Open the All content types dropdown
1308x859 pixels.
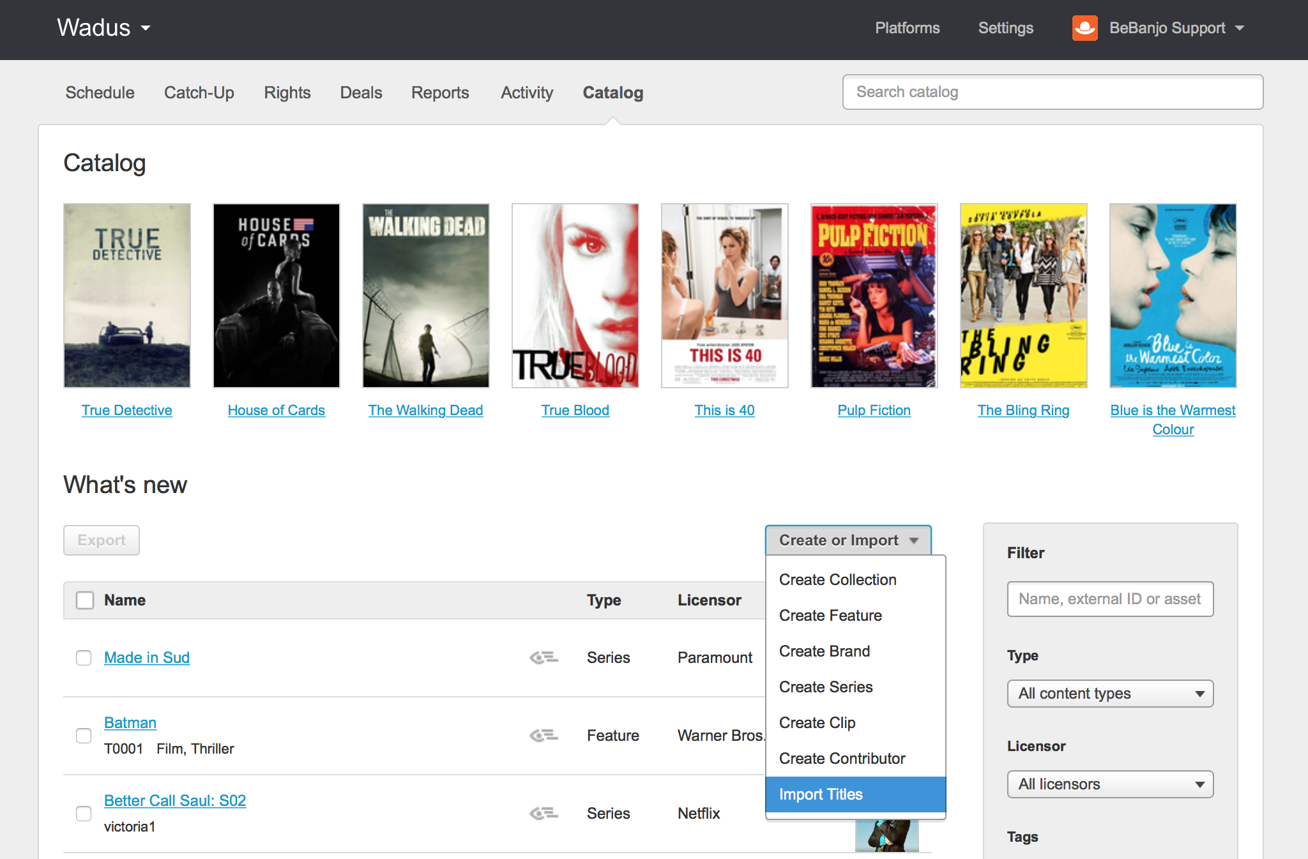[x=1110, y=694]
